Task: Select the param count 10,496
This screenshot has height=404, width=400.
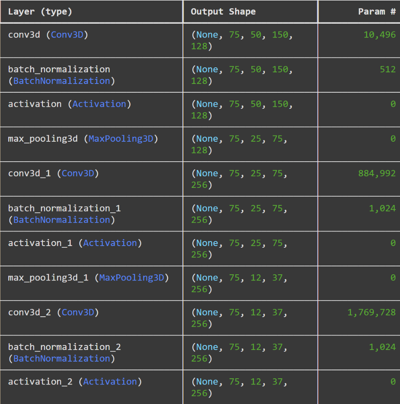Action: point(380,35)
